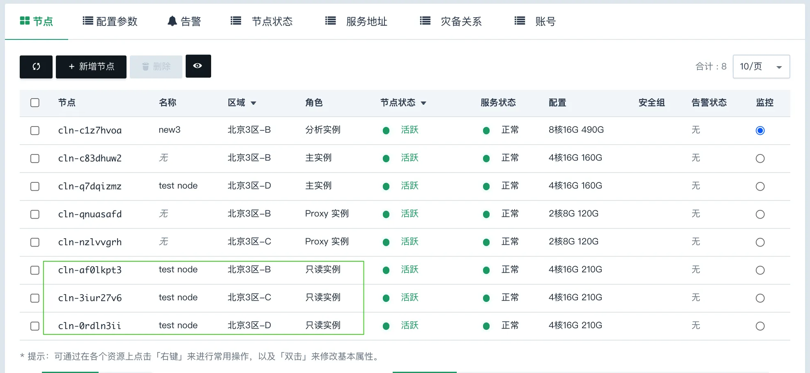The image size is (810, 373).
Task: Switch to the 服务地址 tab
Action: (x=366, y=21)
